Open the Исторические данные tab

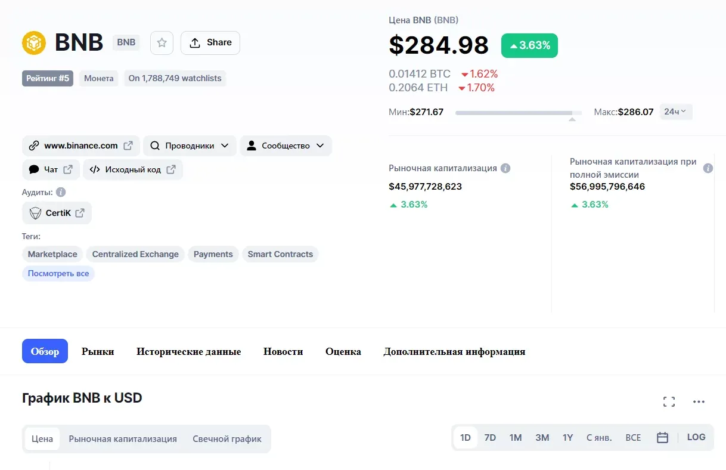pyautogui.click(x=189, y=351)
